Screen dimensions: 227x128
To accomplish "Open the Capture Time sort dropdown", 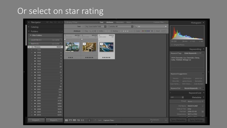I will (109, 120).
